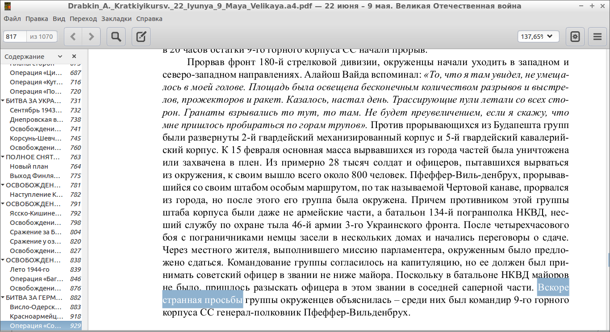Close the Содержание side panel
Viewport: 610px width, 332px height.
pyautogui.click(x=74, y=56)
